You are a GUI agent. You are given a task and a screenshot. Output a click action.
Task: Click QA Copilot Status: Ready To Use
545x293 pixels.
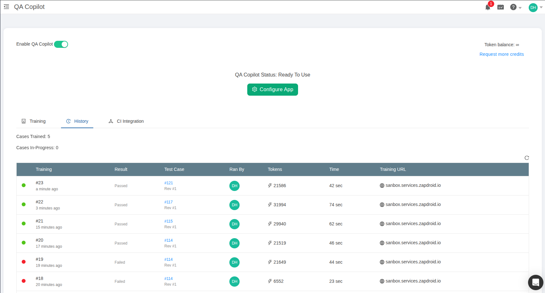(272, 75)
